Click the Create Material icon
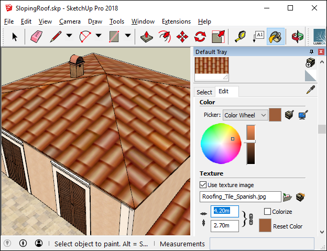Viewport: 327px width, 251px height. pos(310,63)
